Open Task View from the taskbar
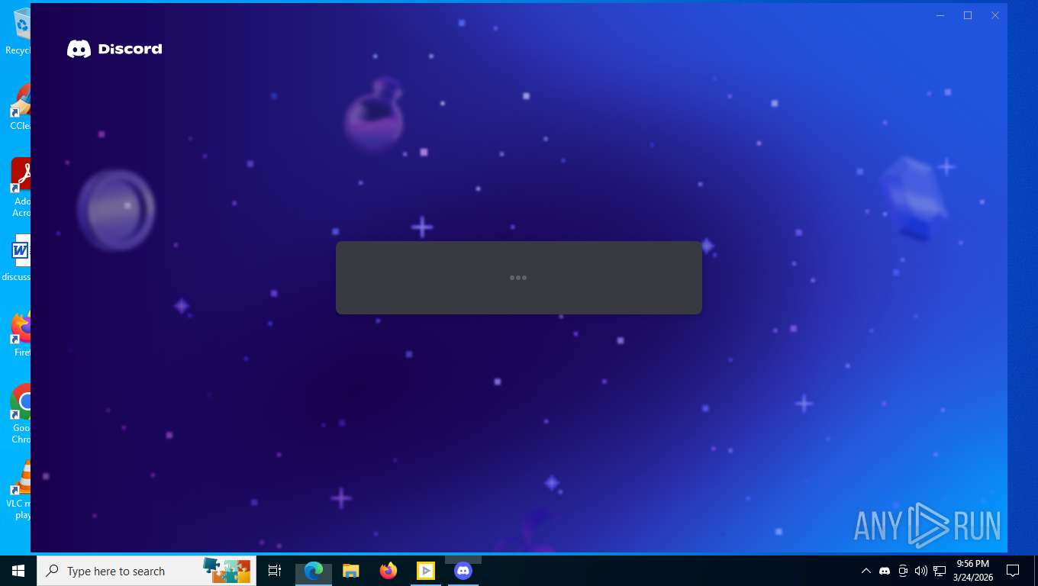The height and width of the screenshot is (586, 1038). coord(275,571)
